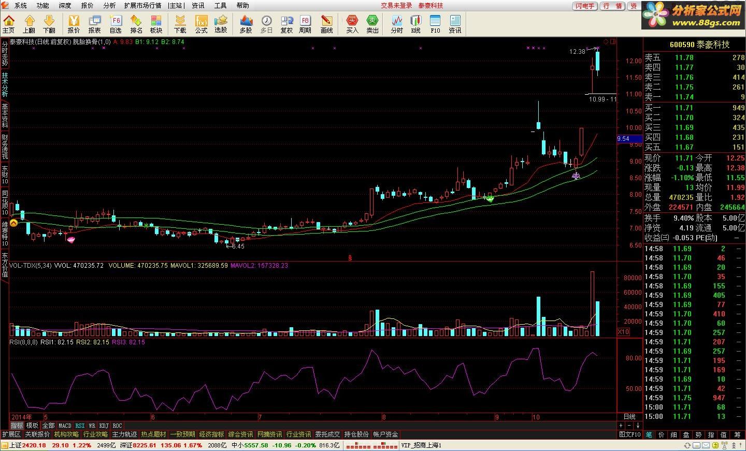Open the 排名 ranking toolbar icon

point(136,24)
